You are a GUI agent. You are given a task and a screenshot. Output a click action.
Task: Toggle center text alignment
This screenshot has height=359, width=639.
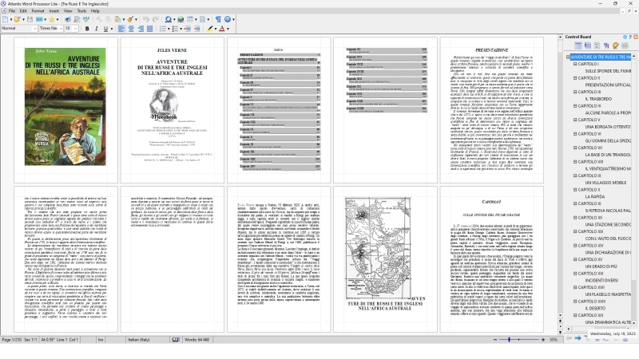pos(131,29)
